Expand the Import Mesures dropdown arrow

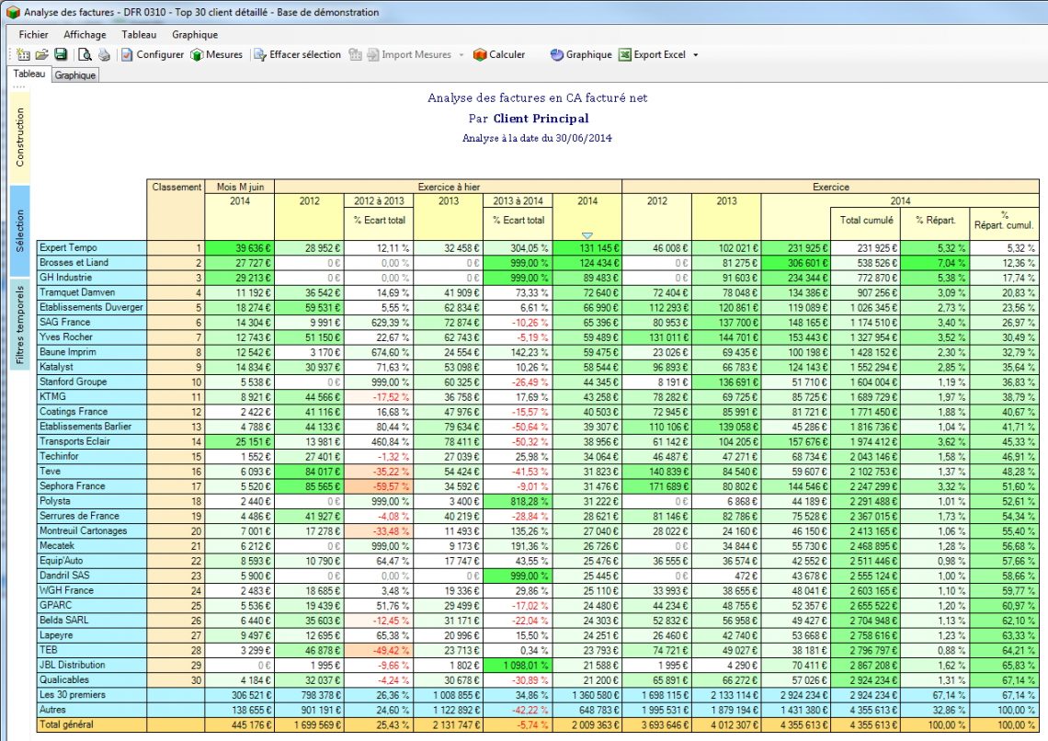(461, 55)
